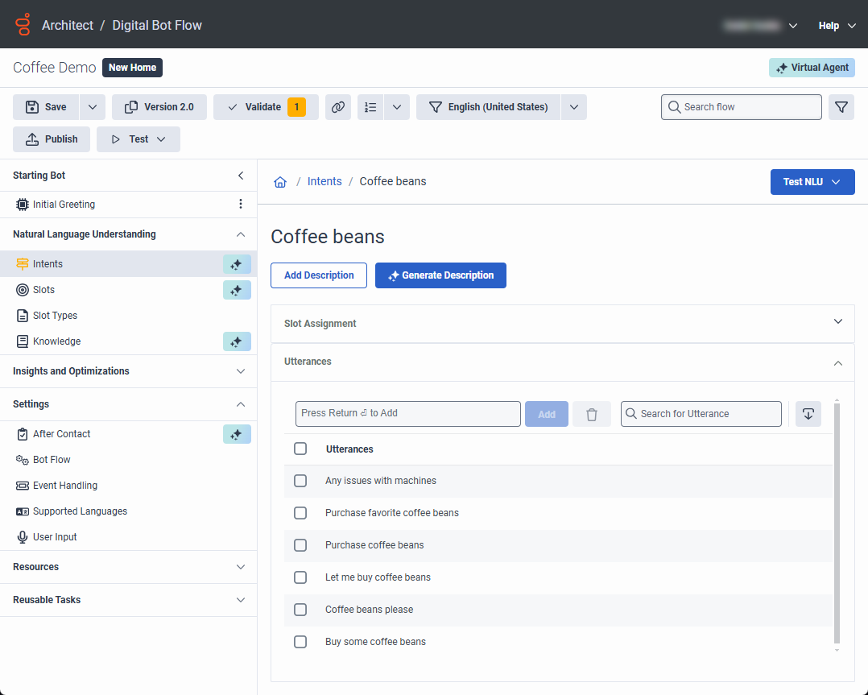Click the link icon in toolbar
The image size is (868, 695).
pyautogui.click(x=337, y=107)
